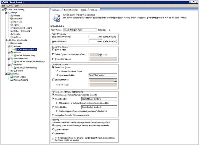
Task: Click the Databases icon in the sidebar
Action: [x=11, y=22]
